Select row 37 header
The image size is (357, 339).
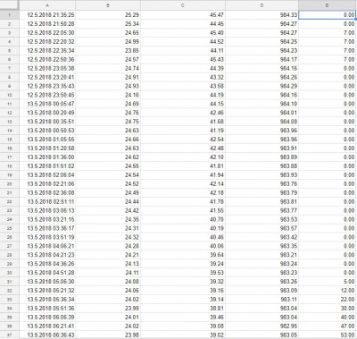tap(10, 335)
